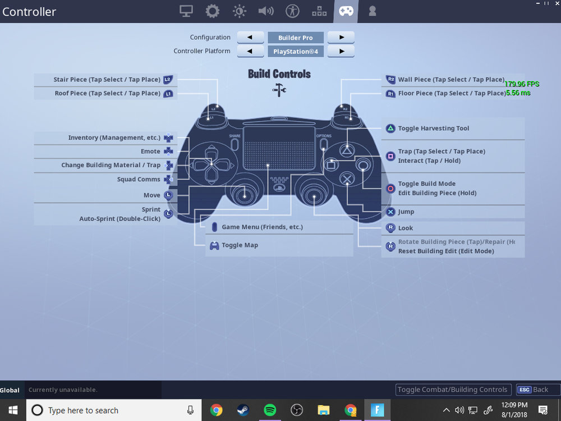
Task: Switch to previous Configuration preset
Action: point(250,37)
